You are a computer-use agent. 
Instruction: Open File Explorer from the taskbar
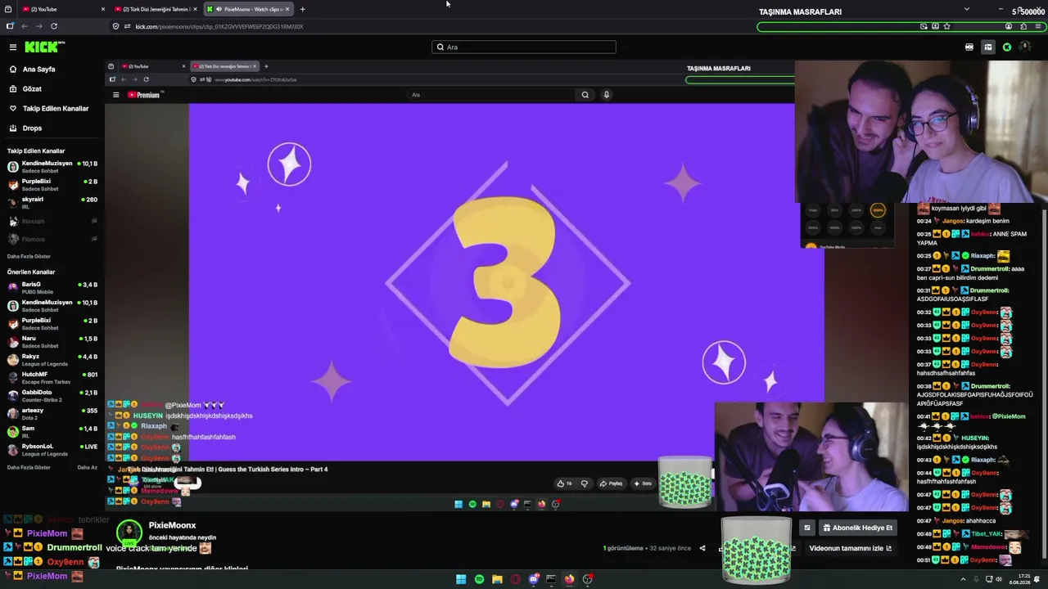tap(497, 579)
